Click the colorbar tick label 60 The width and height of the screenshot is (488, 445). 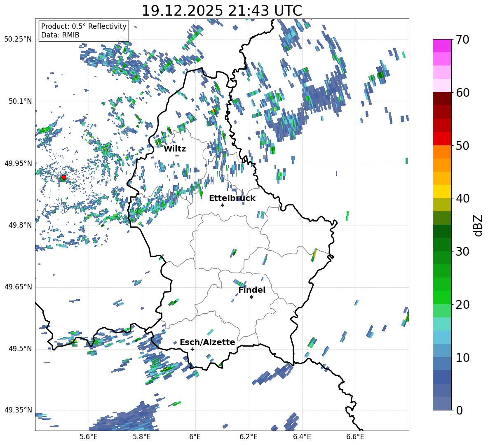[462, 93]
